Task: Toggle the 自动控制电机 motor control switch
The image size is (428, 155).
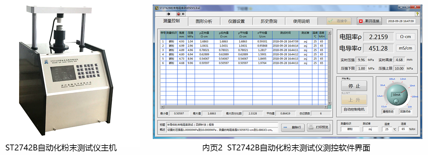Action: (x=354, y=109)
